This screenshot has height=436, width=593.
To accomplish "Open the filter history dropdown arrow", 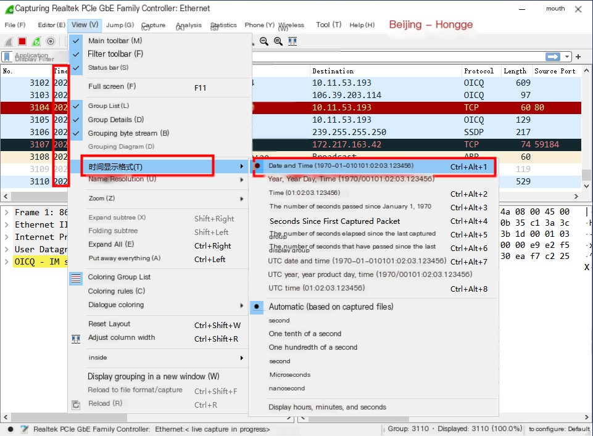I will [x=567, y=57].
